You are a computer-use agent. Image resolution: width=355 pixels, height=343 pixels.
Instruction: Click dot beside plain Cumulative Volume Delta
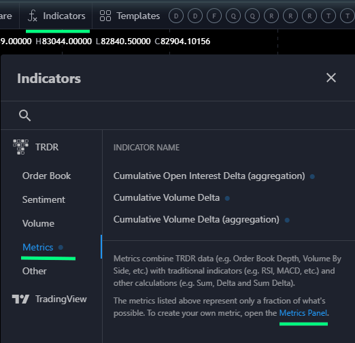point(227,199)
